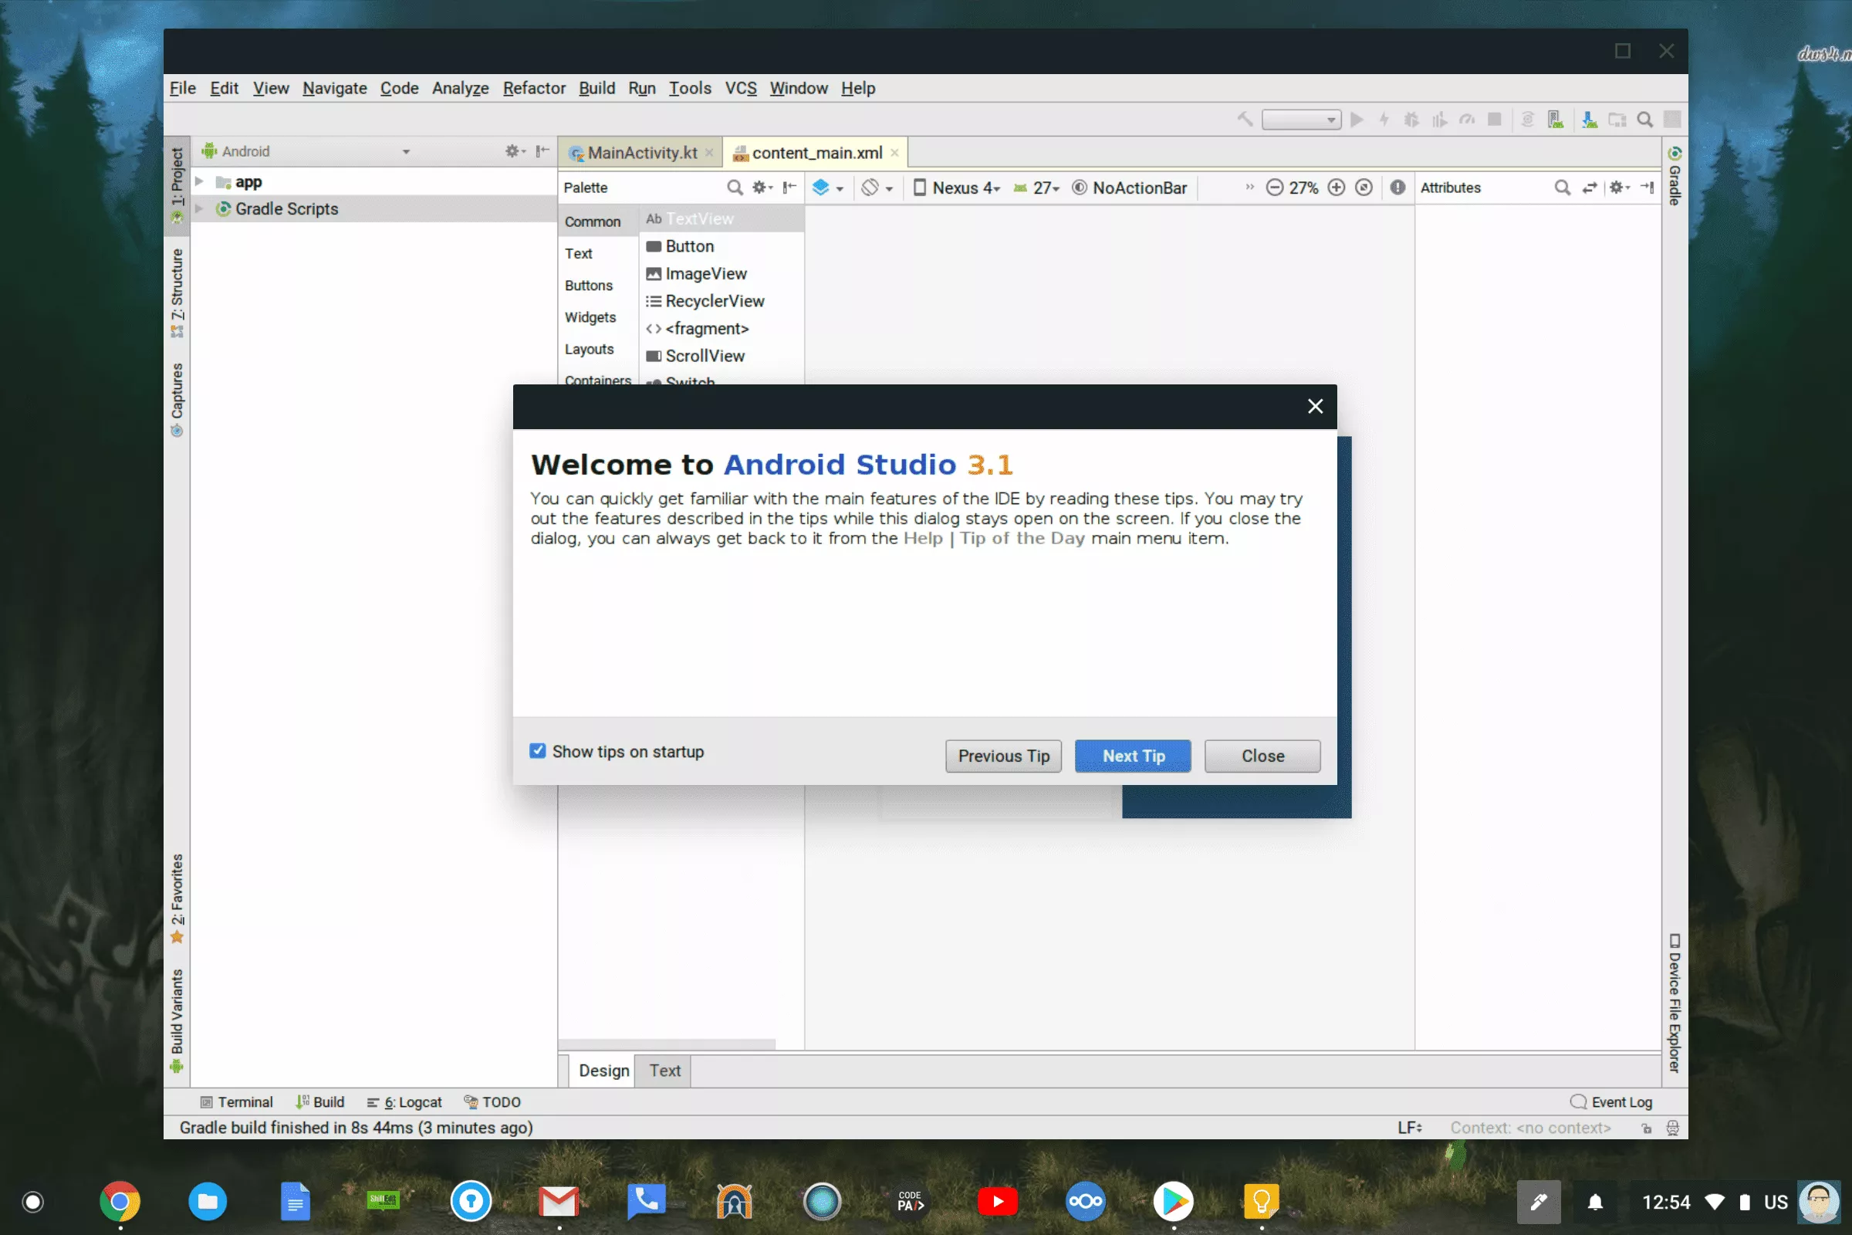Click the warnings and errors icon
The image size is (1852, 1235).
tap(1397, 188)
